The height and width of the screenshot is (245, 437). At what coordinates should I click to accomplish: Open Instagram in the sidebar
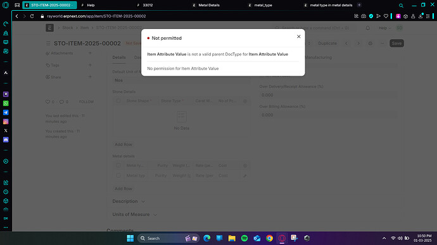pyautogui.click(x=6, y=122)
